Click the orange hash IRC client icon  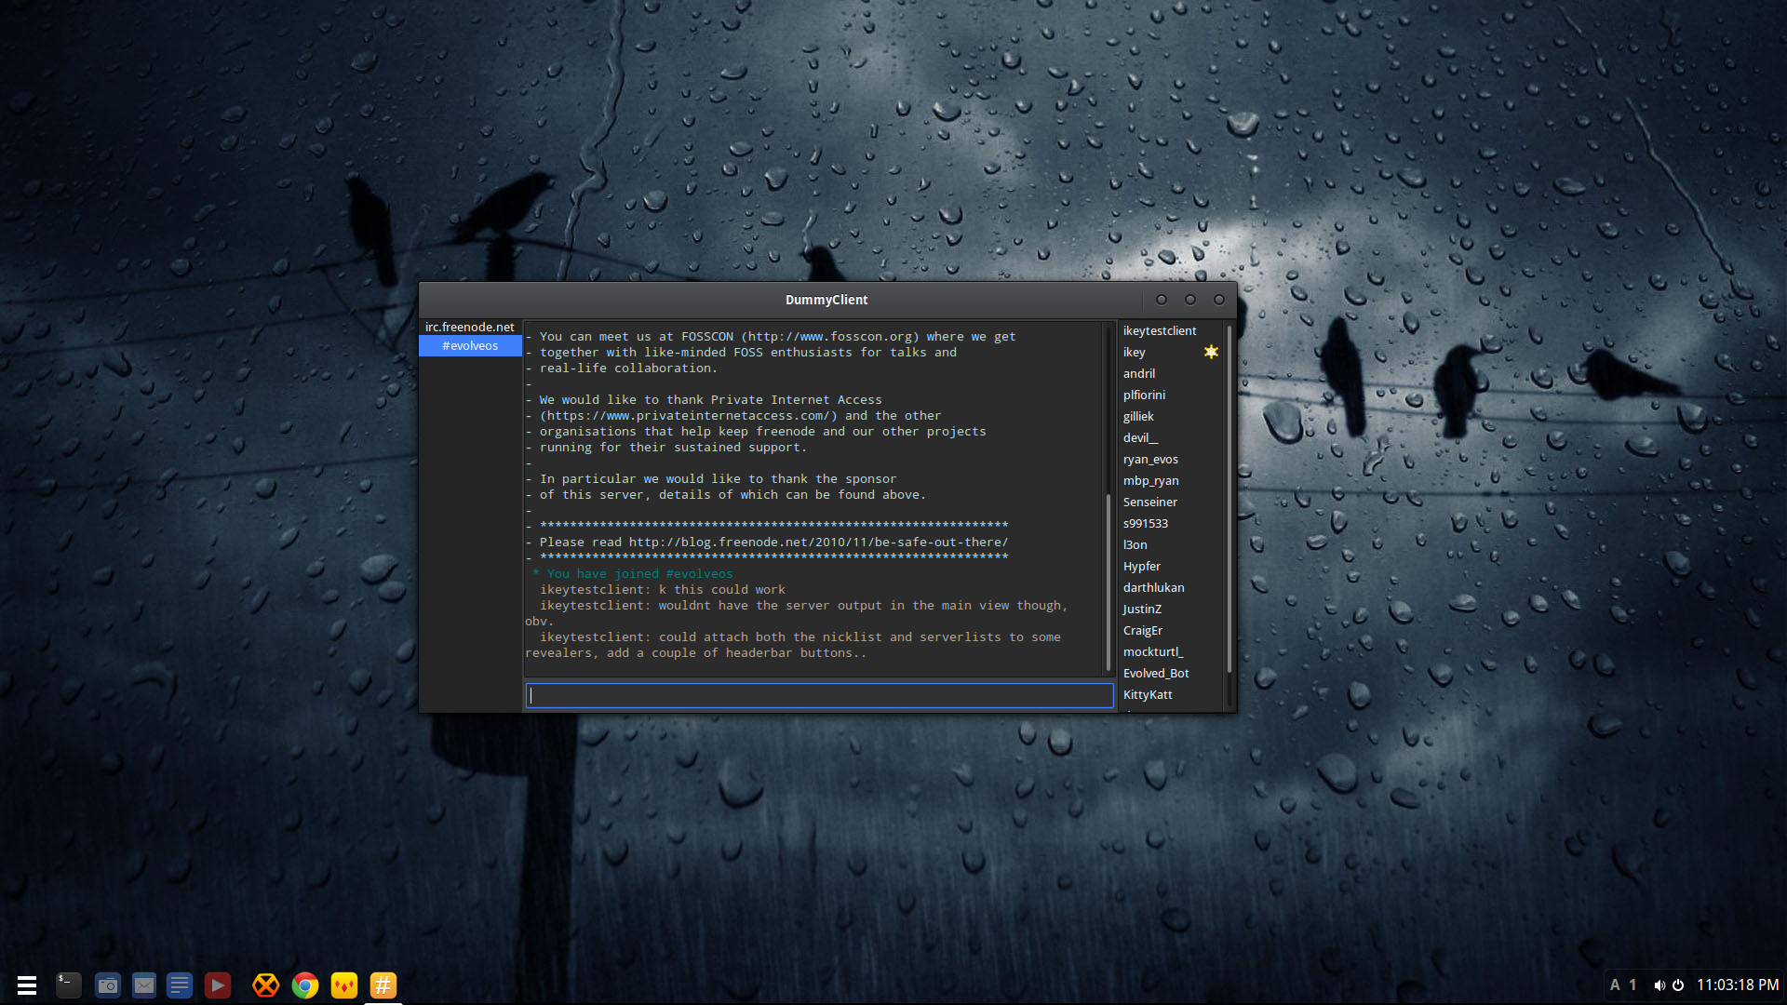[383, 985]
